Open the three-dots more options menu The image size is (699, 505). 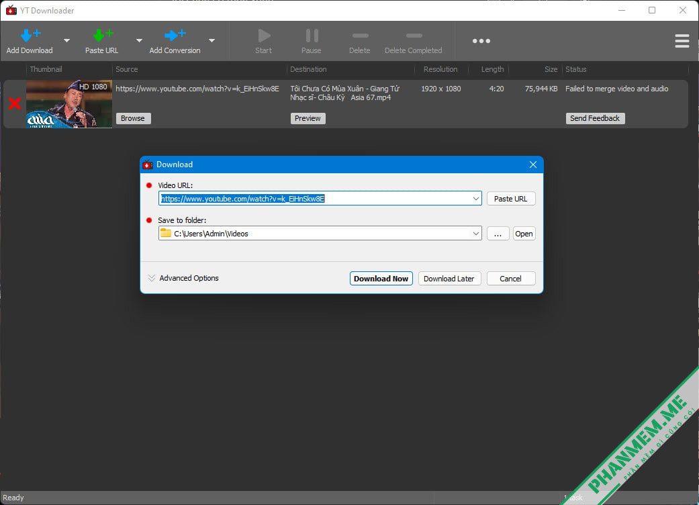(x=481, y=41)
